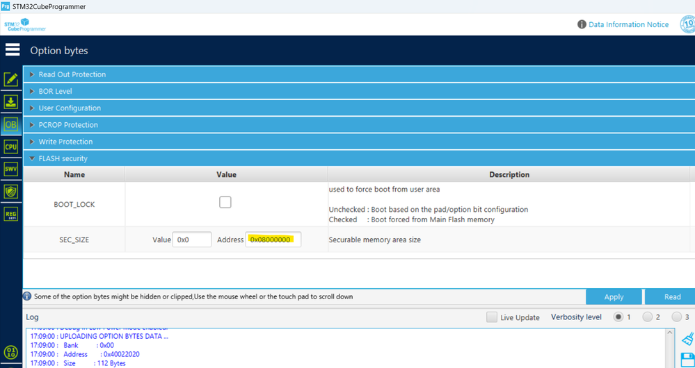
Task: Click 'Securable memory area size' description
Action: [374, 240]
